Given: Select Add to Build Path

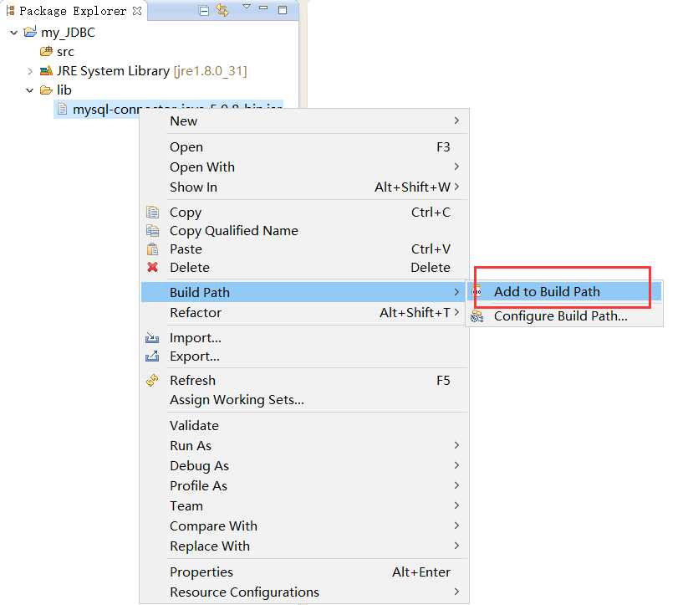Looking at the screenshot, I should 564,292.
